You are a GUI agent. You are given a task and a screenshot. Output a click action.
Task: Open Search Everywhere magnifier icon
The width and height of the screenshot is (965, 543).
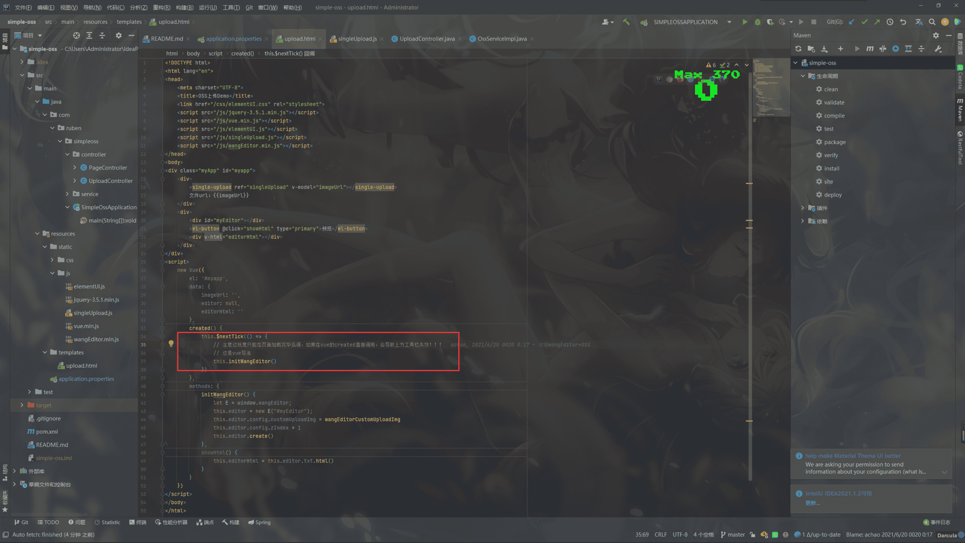pyautogui.click(x=932, y=22)
